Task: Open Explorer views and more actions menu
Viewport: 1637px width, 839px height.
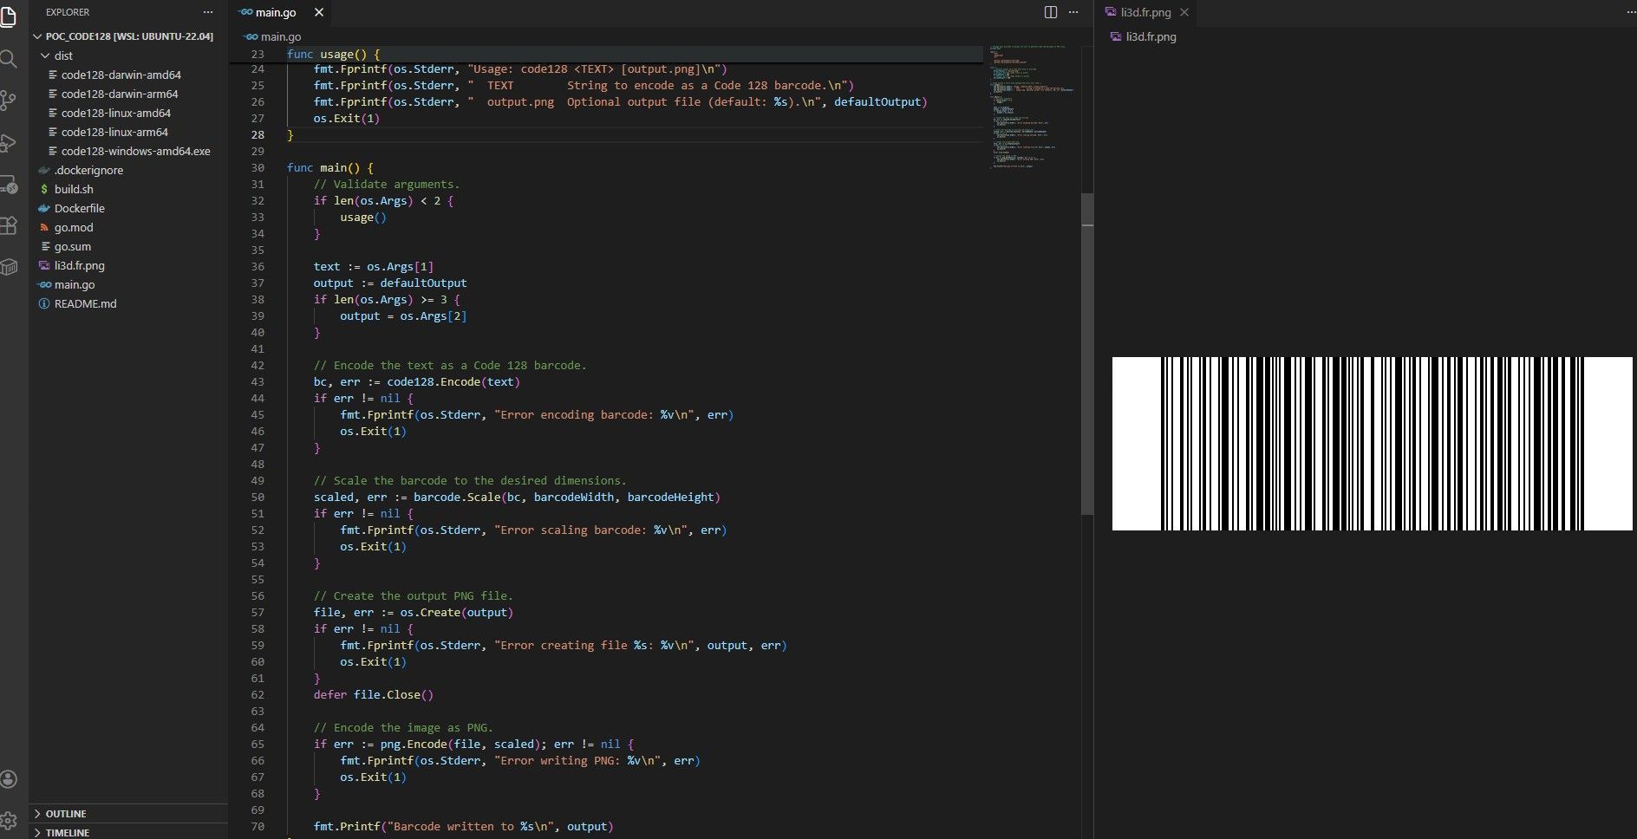Action: (208, 12)
